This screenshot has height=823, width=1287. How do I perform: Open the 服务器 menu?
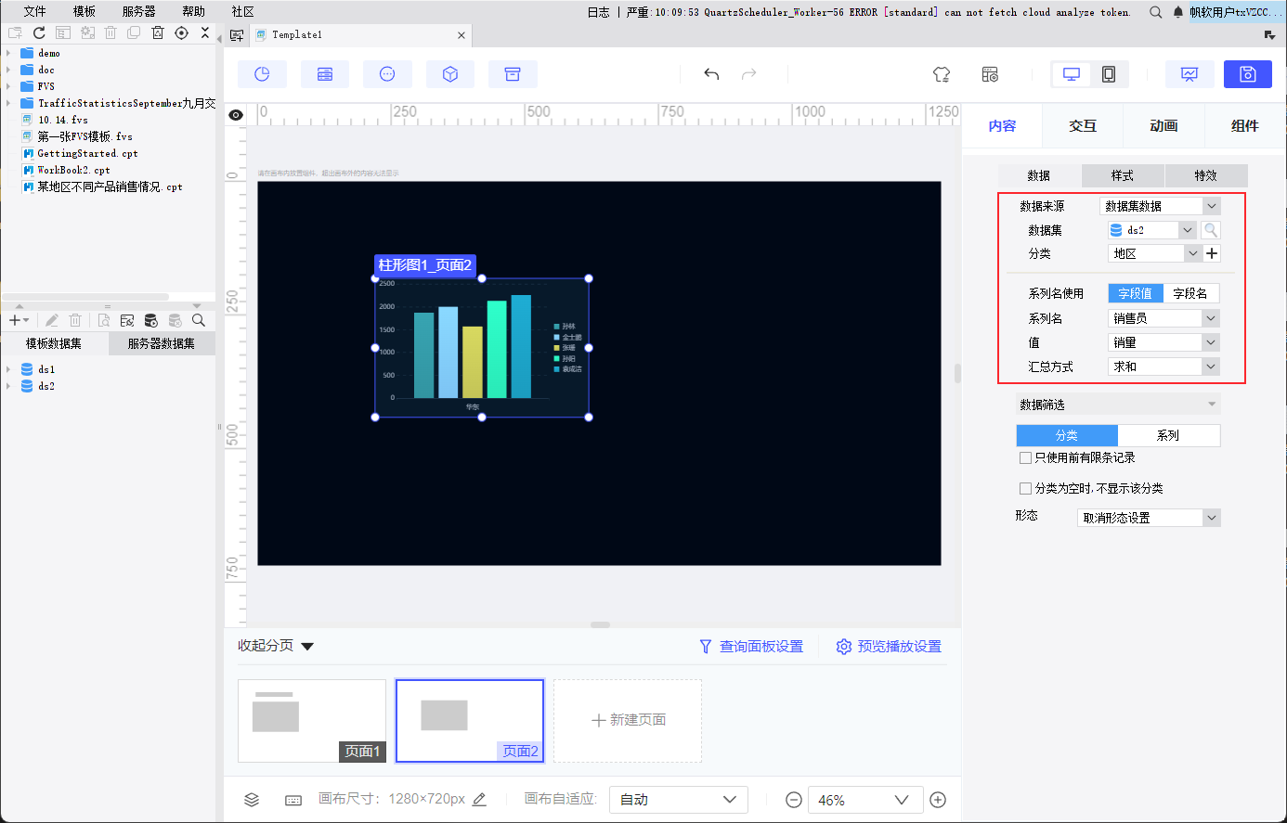pyautogui.click(x=139, y=11)
